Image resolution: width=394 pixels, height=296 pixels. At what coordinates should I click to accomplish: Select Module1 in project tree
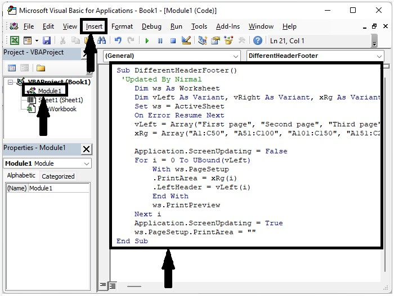[50, 91]
